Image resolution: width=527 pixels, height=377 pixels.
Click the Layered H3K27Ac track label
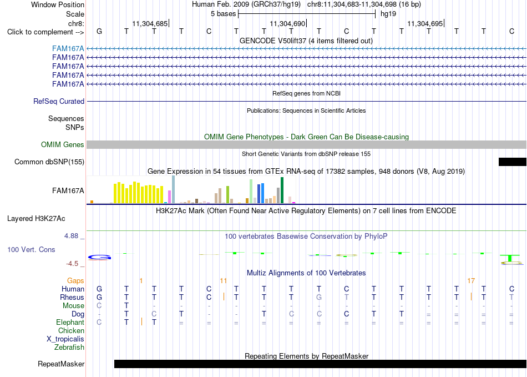(36, 219)
